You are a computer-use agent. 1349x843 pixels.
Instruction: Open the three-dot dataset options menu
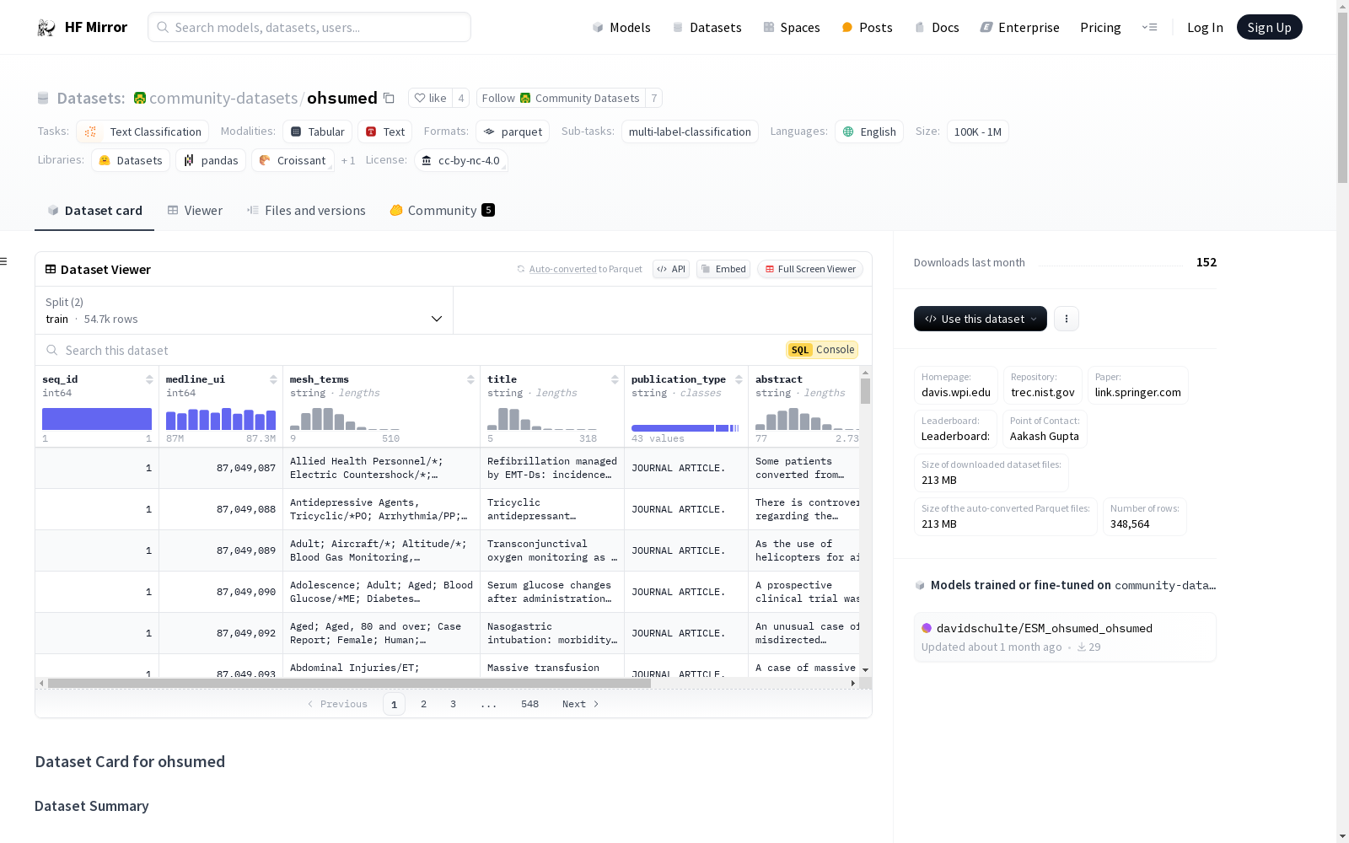[1067, 319]
